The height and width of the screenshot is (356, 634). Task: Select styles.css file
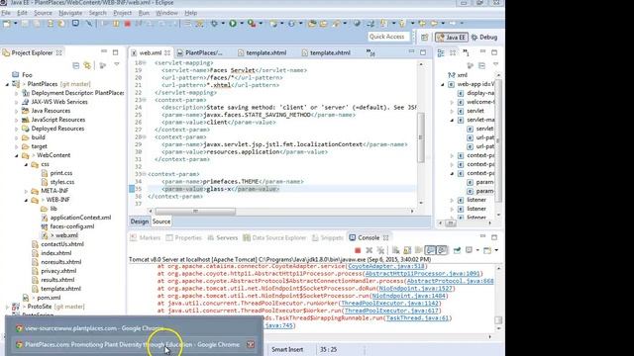tap(61, 182)
